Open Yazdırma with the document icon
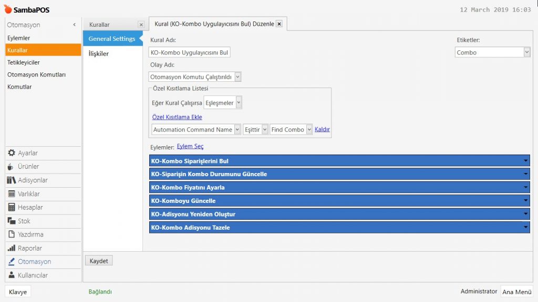 pos(12,235)
